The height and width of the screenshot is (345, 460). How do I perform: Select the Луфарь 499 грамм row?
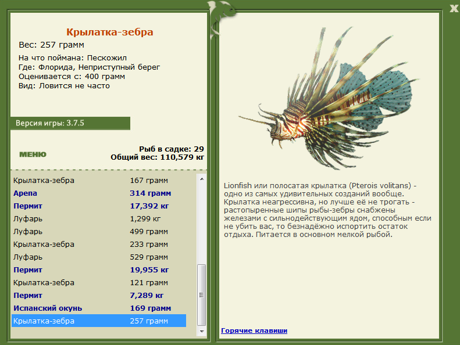pyautogui.click(x=99, y=232)
